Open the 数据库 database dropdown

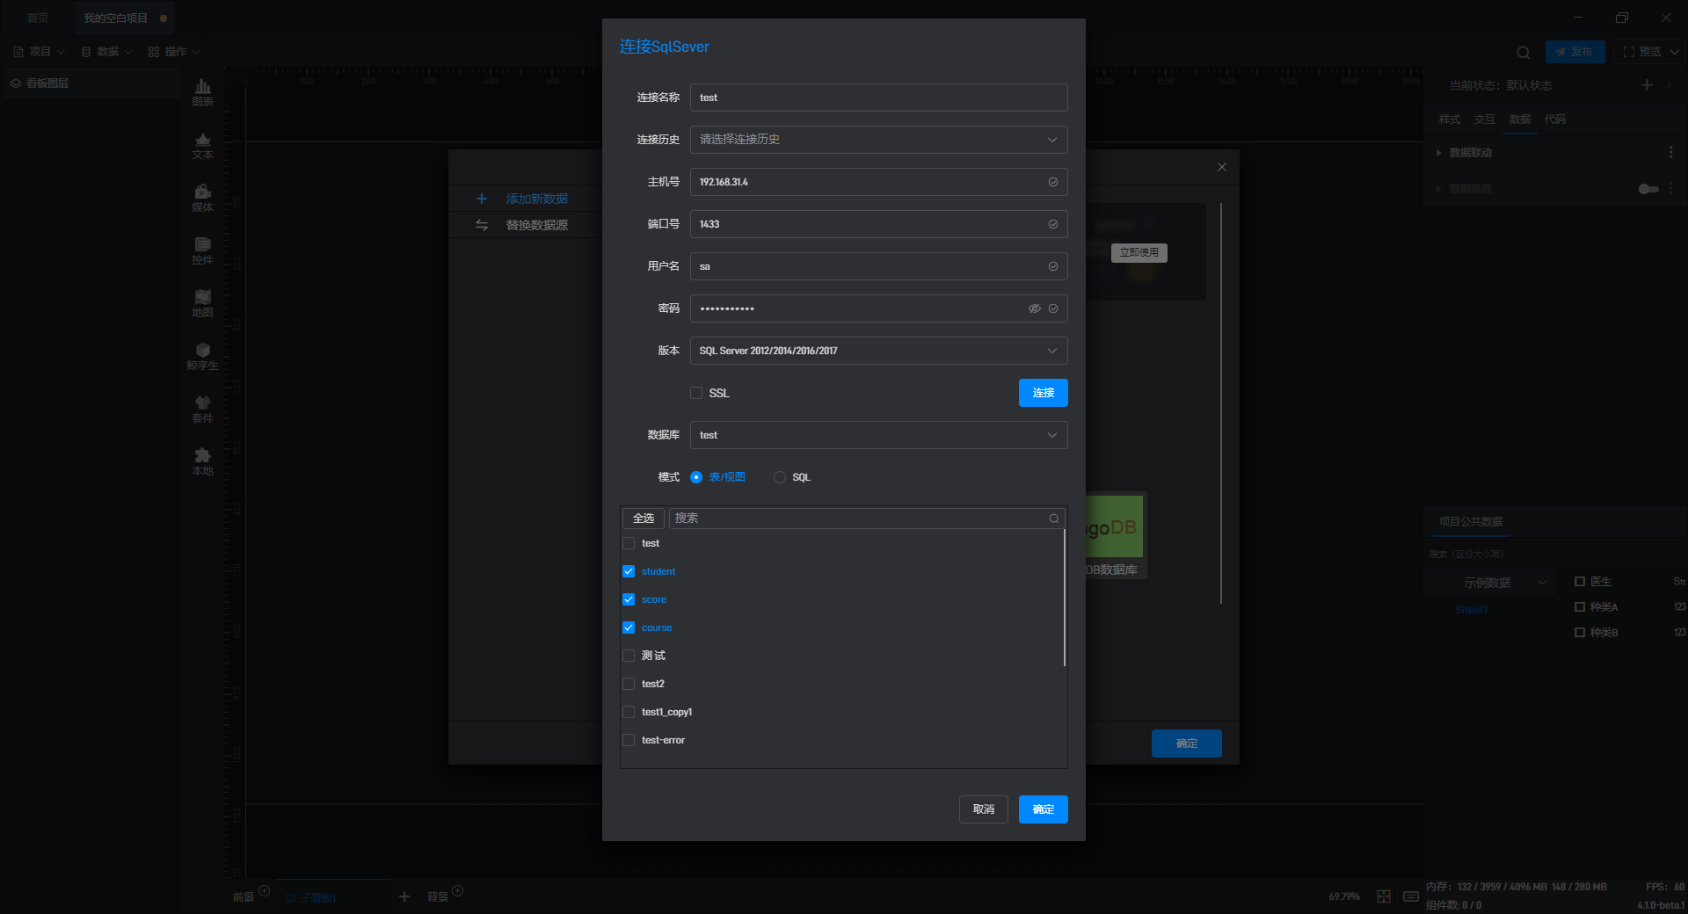click(879, 435)
